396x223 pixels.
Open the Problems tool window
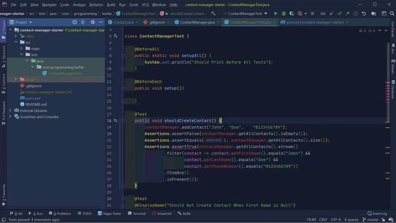pyautogui.click(x=60, y=213)
